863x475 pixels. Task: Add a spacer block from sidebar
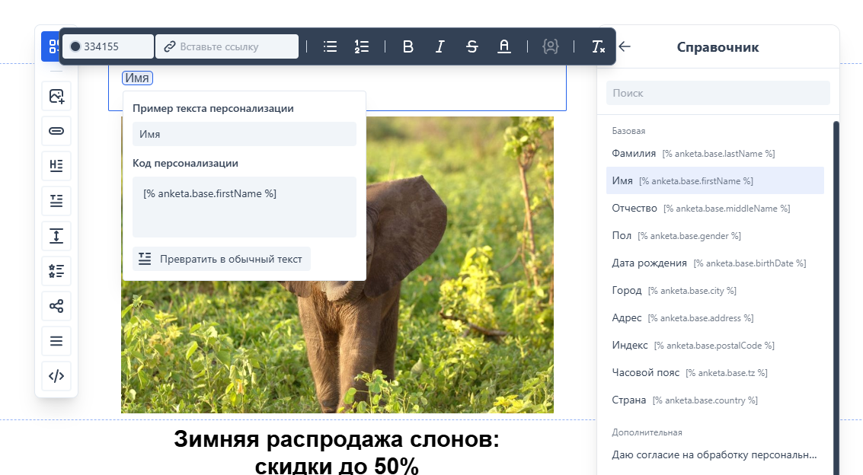tap(56, 236)
